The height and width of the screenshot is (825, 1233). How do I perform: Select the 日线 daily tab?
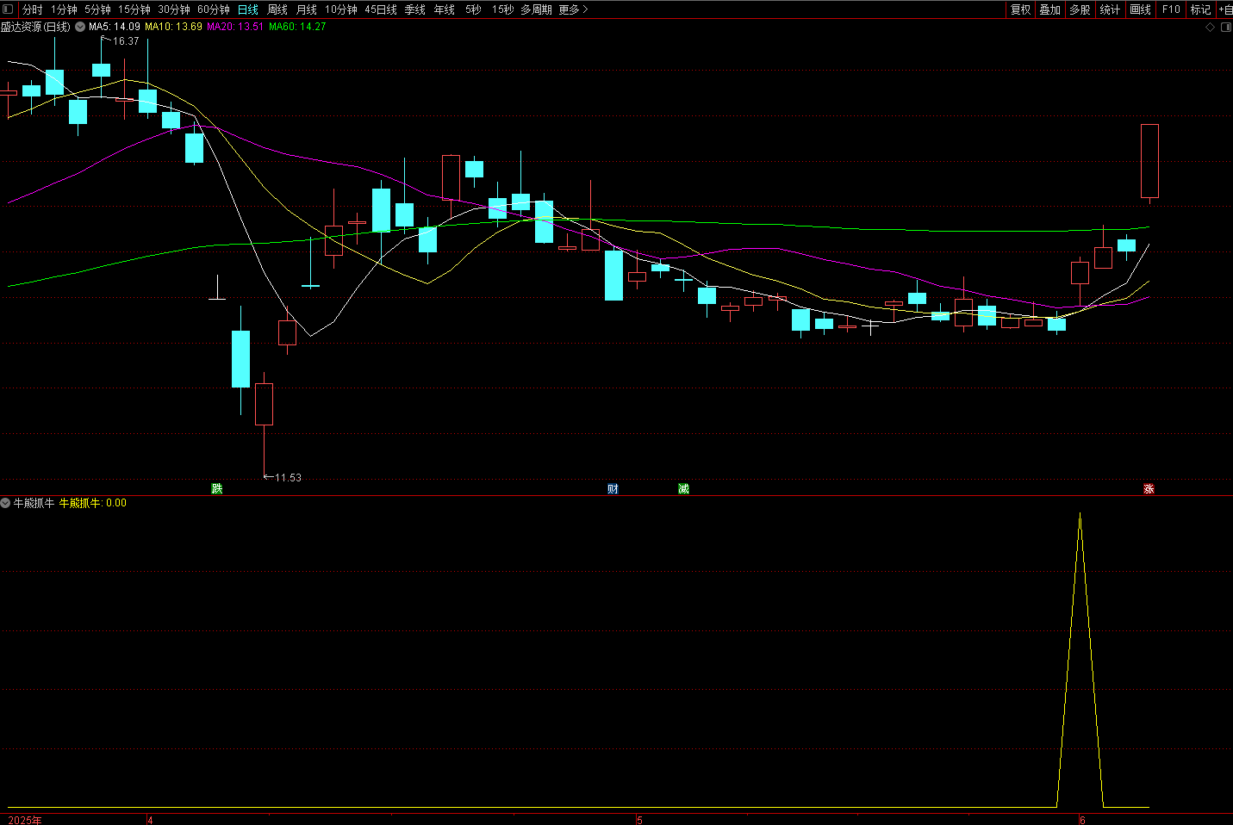coord(248,9)
